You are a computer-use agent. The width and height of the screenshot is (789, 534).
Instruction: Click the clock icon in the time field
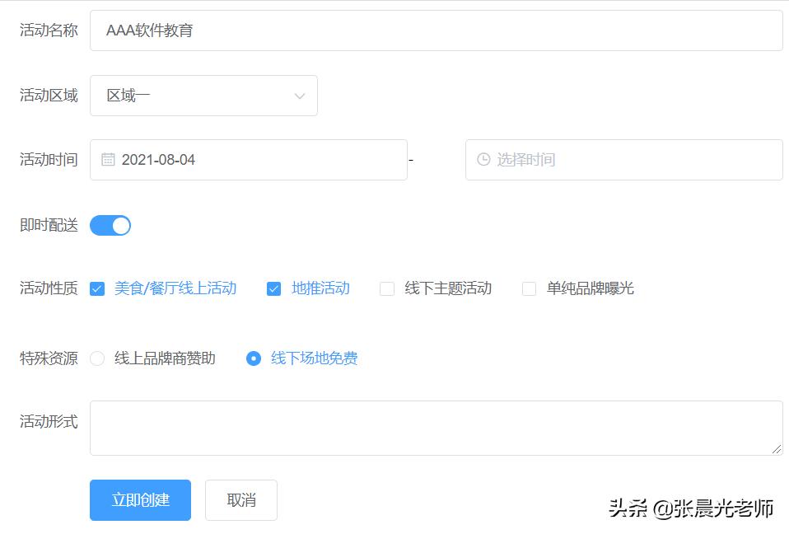483,160
